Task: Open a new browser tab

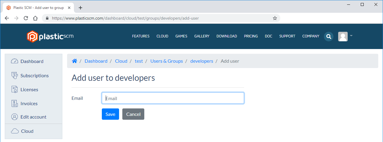Action: point(80,8)
